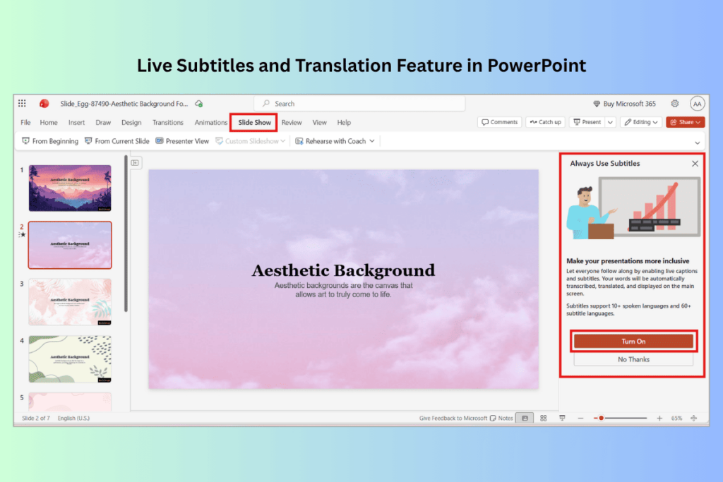The width and height of the screenshot is (723, 482).
Task: Select the Slide Show tab
Action: [254, 122]
